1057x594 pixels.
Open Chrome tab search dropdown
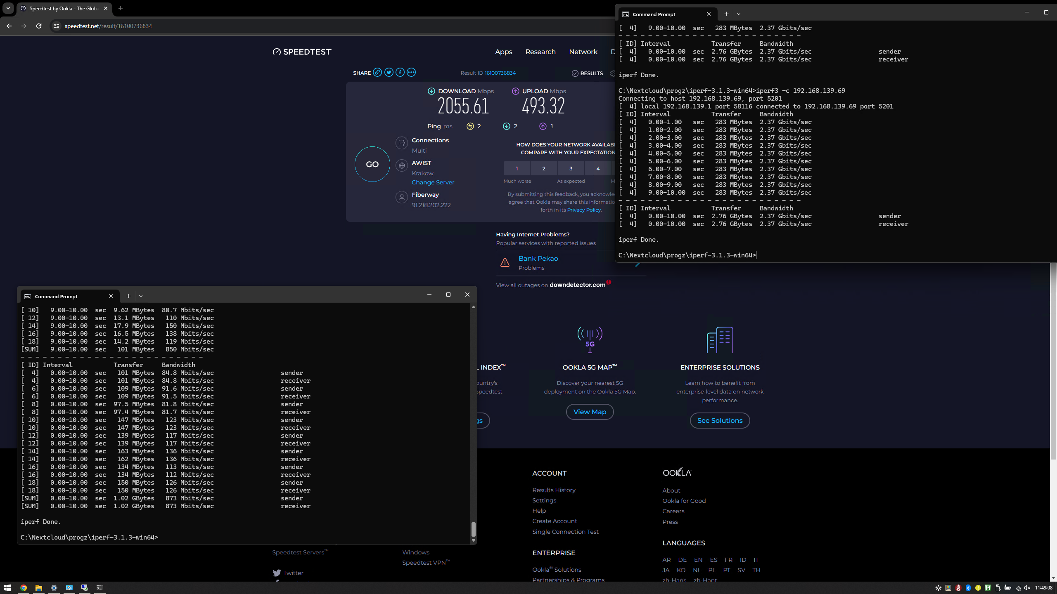coord(8,8)
